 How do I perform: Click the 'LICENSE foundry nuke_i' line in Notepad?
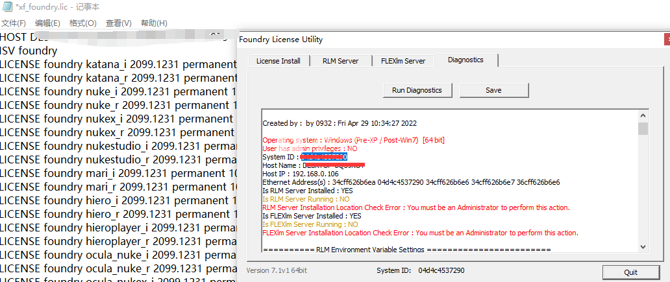(x=118, y=91)
